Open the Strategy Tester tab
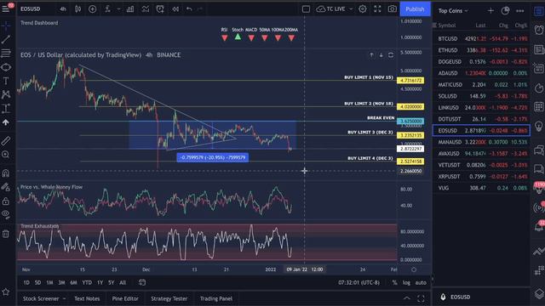This screenshot has width=545, height=306. (169, 298)
